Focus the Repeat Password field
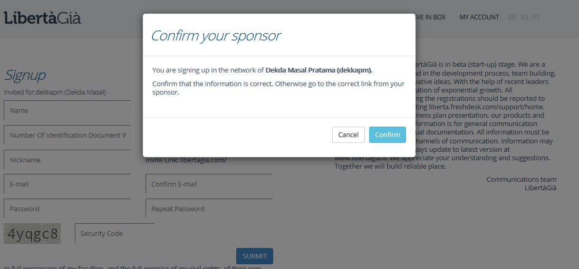This screenshot has height=269, width=579. click(x=209, y=209)
